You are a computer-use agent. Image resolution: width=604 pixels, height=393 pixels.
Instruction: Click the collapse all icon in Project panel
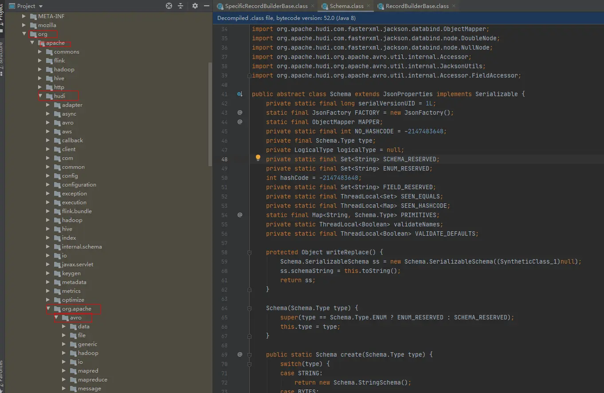coord(180,6)
